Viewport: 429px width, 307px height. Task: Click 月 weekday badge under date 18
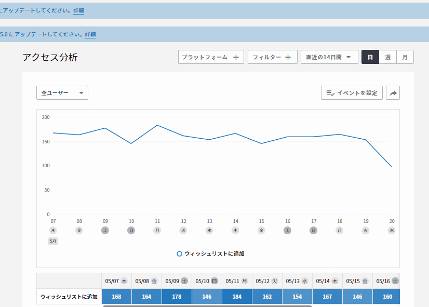340,231
